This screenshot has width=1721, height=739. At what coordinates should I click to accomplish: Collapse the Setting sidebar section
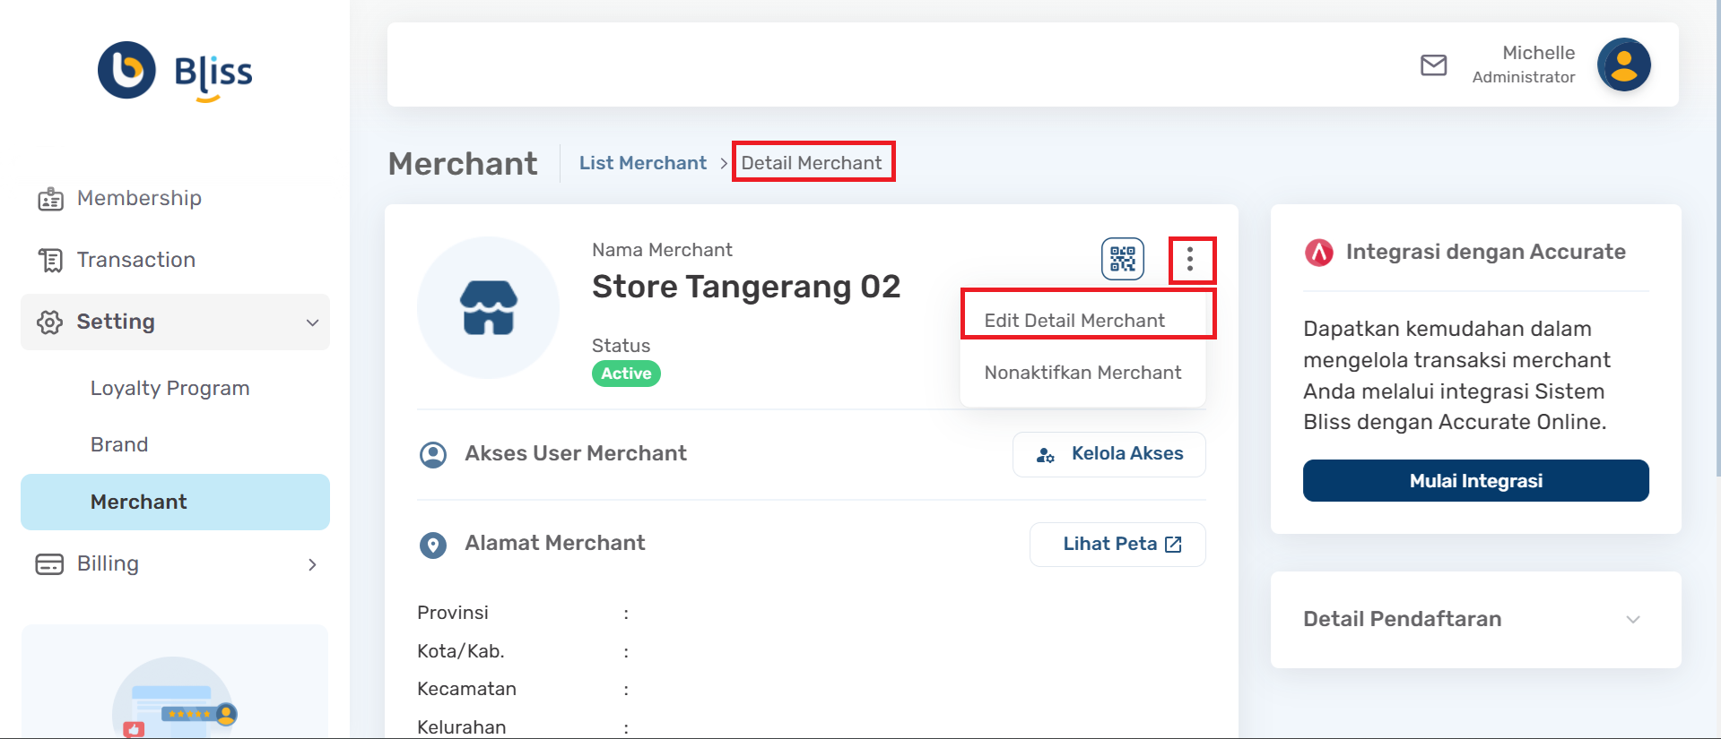(x=312, y=322)
